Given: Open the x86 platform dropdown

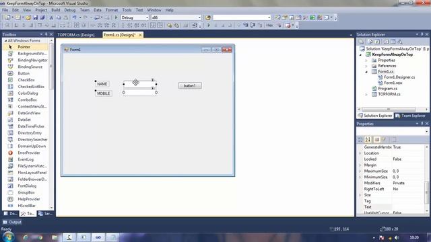Looking at the screenshot, I should pyautogui.click(x=199, y=17).
